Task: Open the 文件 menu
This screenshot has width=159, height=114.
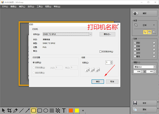Action: coord(5,7)
